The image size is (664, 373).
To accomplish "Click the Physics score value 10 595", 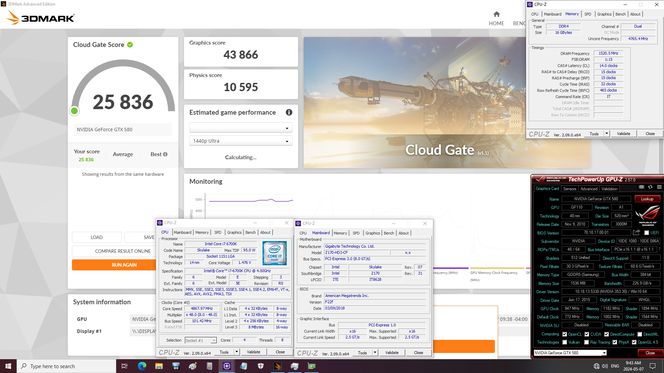I will tap(241, 87).
